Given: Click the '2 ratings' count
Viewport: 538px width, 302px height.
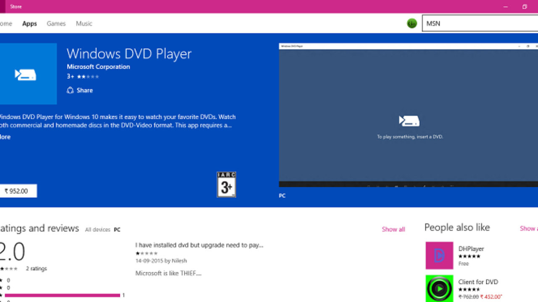Looking at the screenshot, I should (36, 268).
